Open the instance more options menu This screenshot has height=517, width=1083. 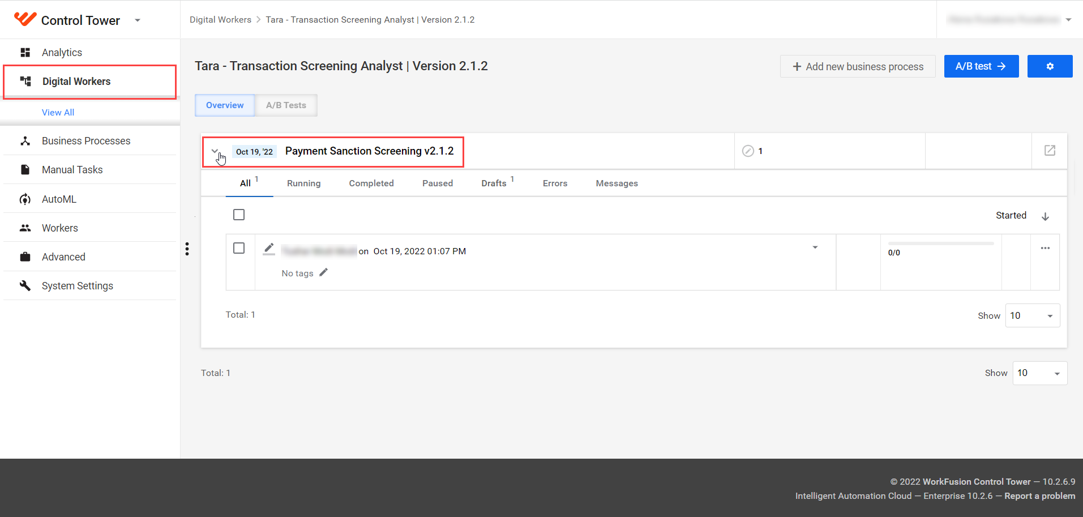[1045, 248]
